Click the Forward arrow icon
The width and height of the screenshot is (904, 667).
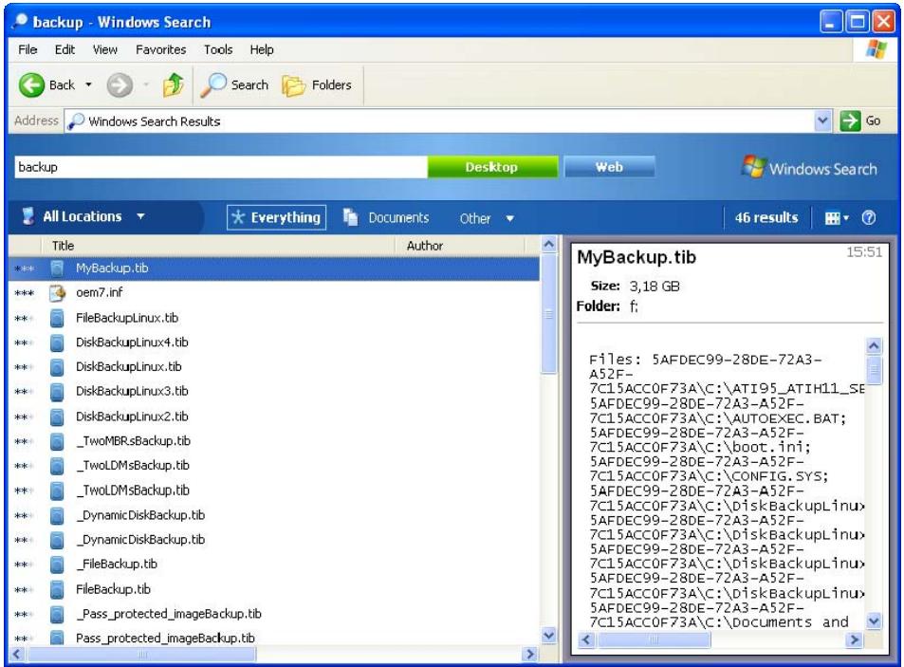pos(120,85)
